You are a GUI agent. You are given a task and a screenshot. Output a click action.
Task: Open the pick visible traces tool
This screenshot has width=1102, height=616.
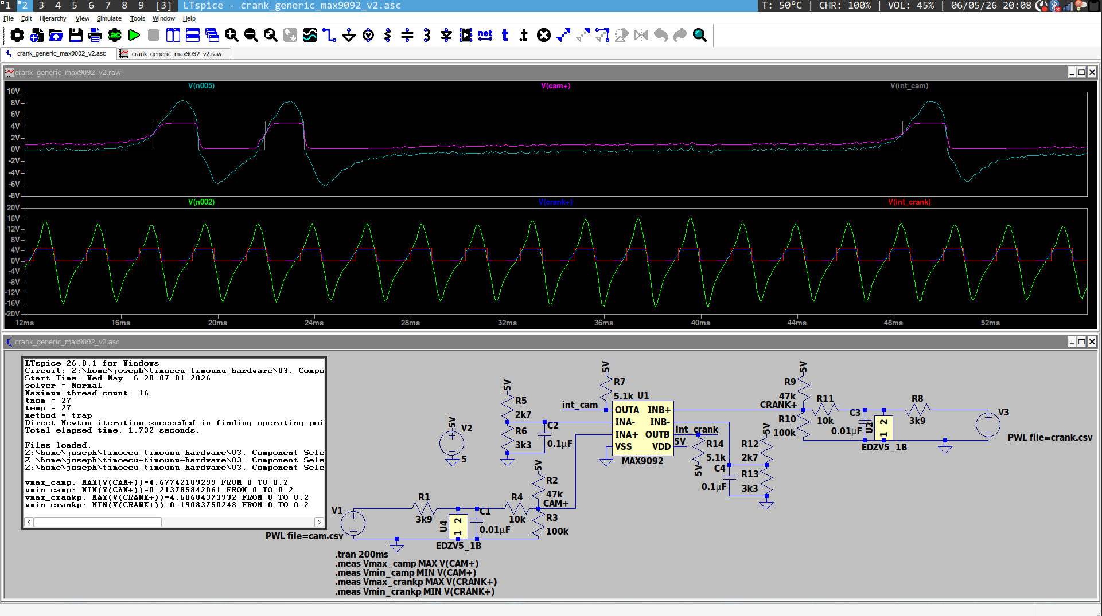click(310, 36)
